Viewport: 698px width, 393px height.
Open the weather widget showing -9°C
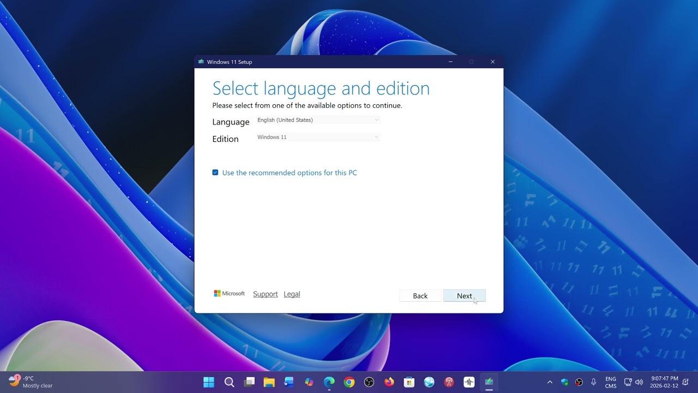click(31, 382)
